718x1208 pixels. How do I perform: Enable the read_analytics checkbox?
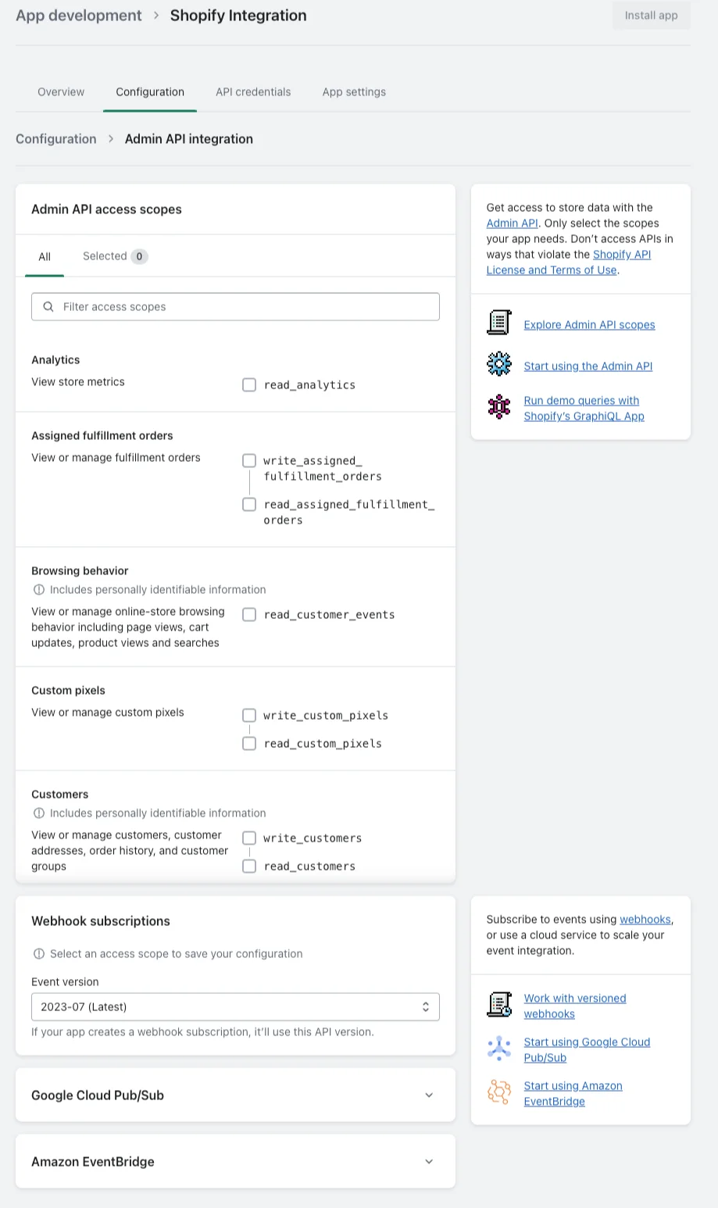[x=249, y=384]
